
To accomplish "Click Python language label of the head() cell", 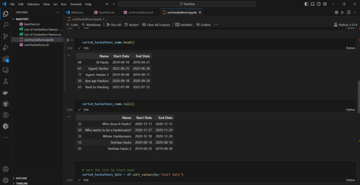I will [350, 48].
